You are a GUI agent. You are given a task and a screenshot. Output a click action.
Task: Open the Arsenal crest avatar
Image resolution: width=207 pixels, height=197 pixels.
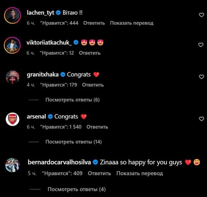[x=13, y=119]
